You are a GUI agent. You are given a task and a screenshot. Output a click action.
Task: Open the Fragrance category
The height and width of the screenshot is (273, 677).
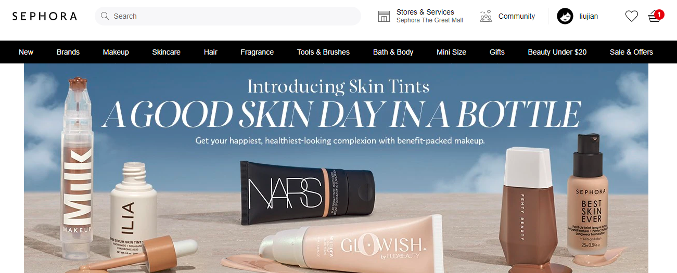coord(257,52)
